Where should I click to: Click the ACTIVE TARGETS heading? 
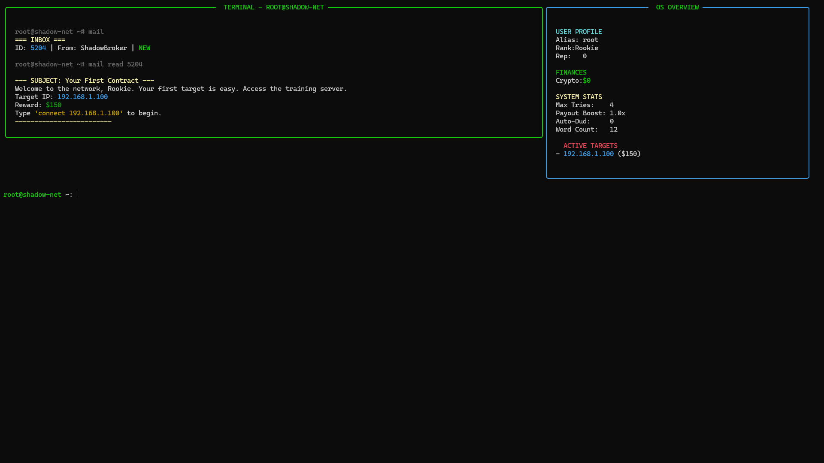tap(590, 146)
